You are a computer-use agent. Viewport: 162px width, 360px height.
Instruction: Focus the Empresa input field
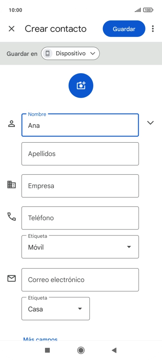click(80, 186)
